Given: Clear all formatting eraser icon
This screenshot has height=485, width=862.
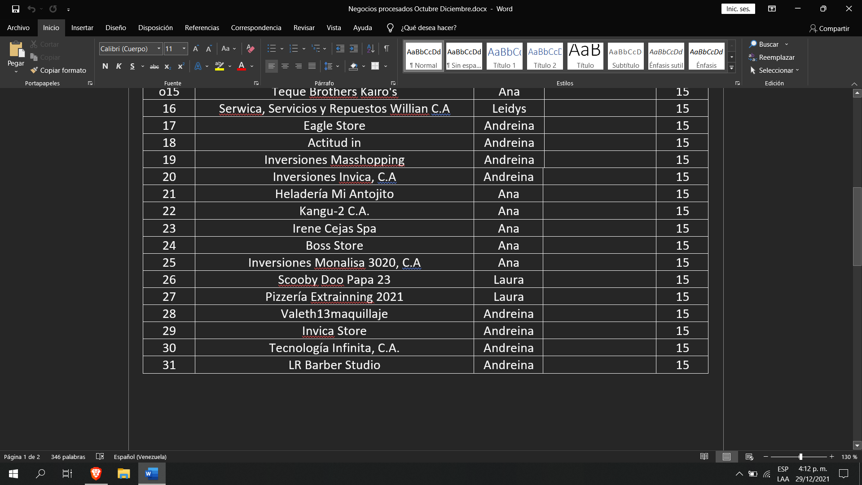Looking at the screenshot, I should coord(251,48).
